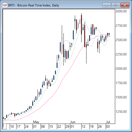This screenshot has width=132, height=132.
Task: Click date 08 on time axis
Action: point(43,127)
